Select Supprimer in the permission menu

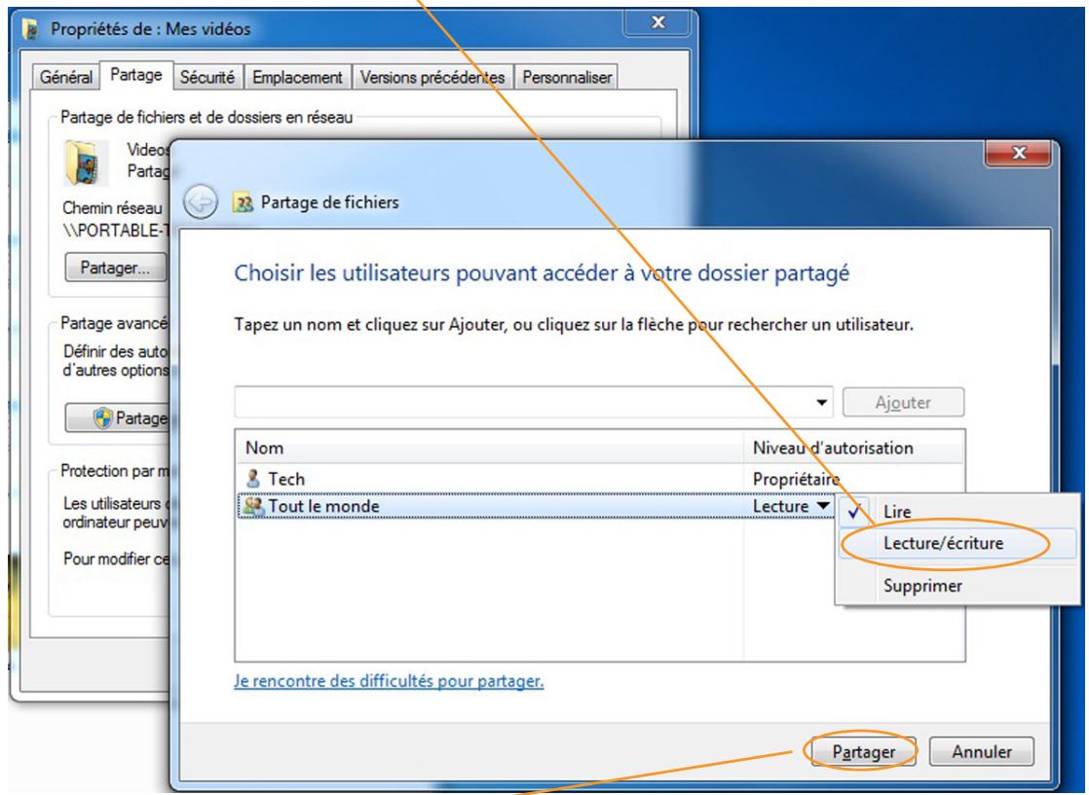[958, 586]
